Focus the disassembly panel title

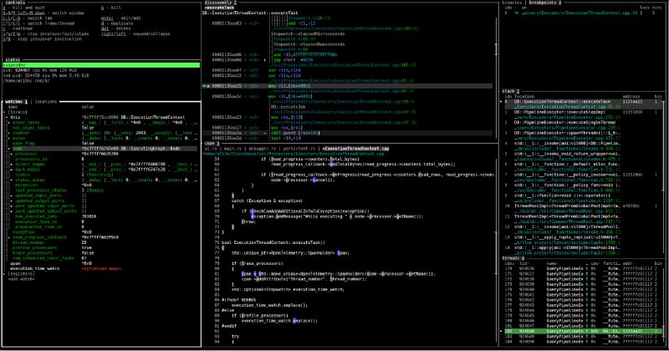(221, 3)
